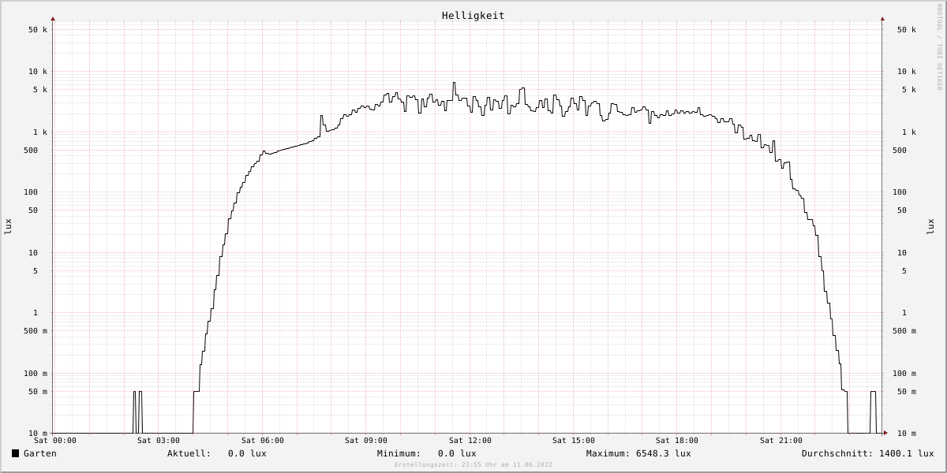Click the "Maximum:" label

pyautogui.click(x=608, y=453)
